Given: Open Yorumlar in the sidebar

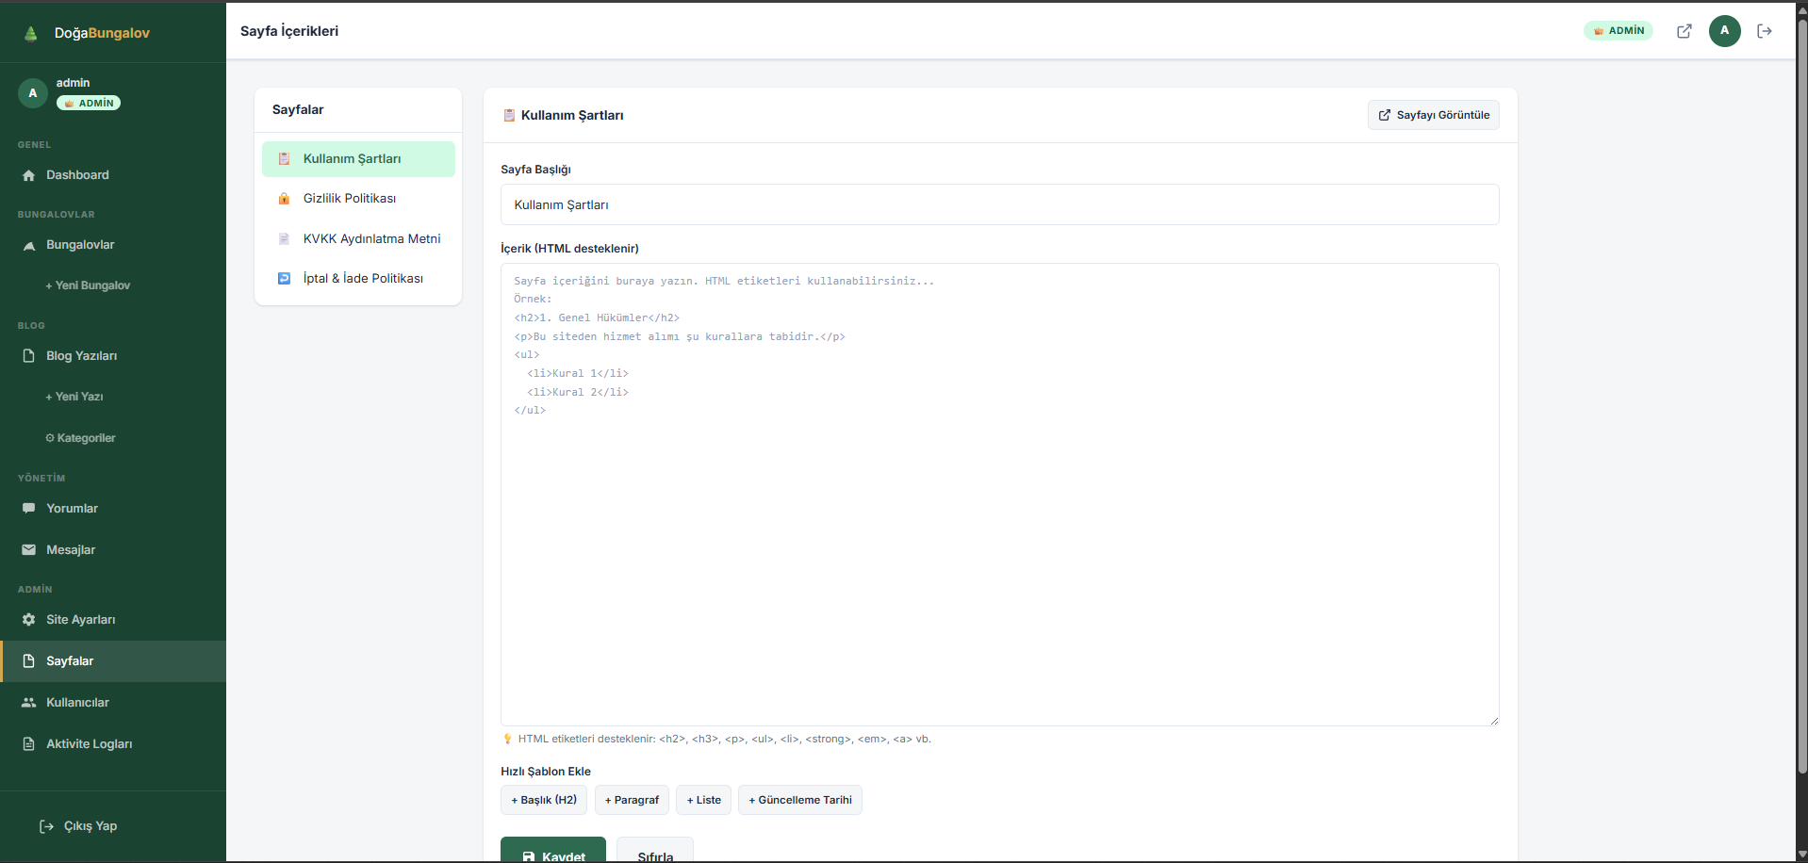Looking at the screenshot, I should tap(72, 509).
